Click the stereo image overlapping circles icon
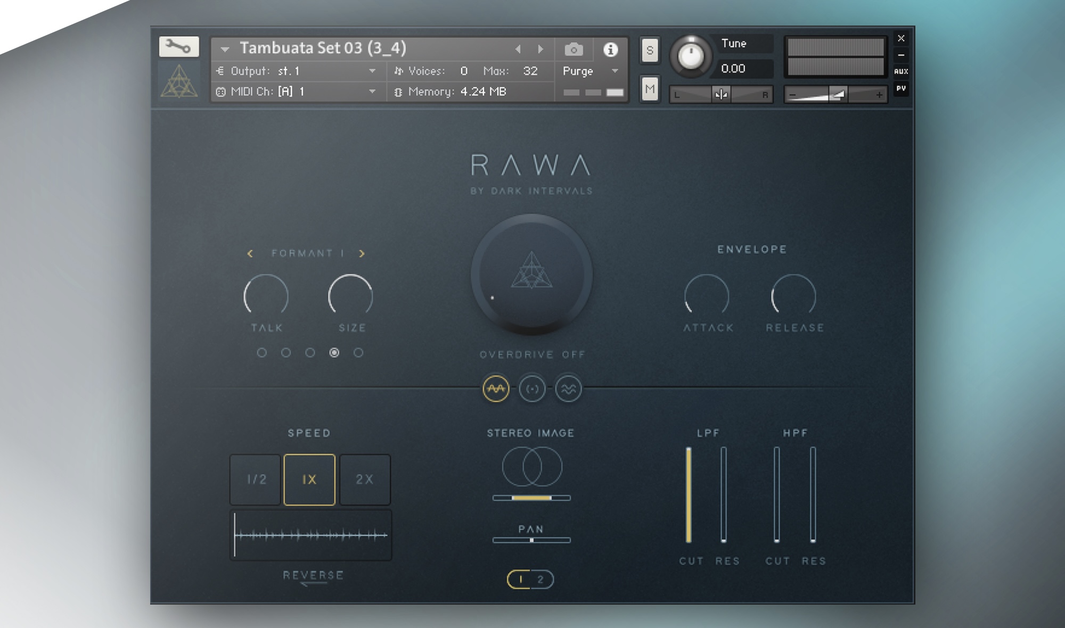This screenshot has width=1065, height=628. pyautogui.click(x=532, y=467)
